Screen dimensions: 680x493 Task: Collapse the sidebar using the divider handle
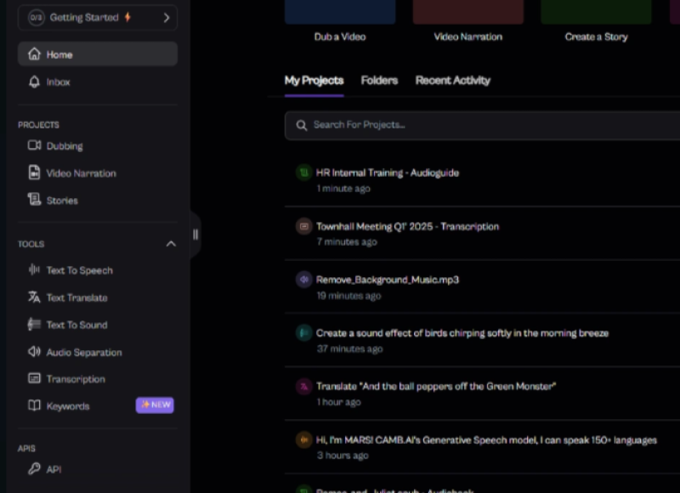coord(195,235)
